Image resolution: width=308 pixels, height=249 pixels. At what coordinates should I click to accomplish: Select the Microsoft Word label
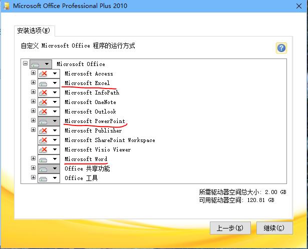(x=86, y=159)
